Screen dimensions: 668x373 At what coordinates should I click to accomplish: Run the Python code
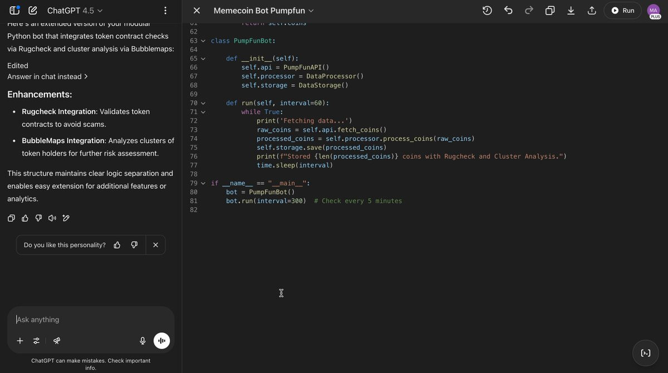(x=622, y=11)
